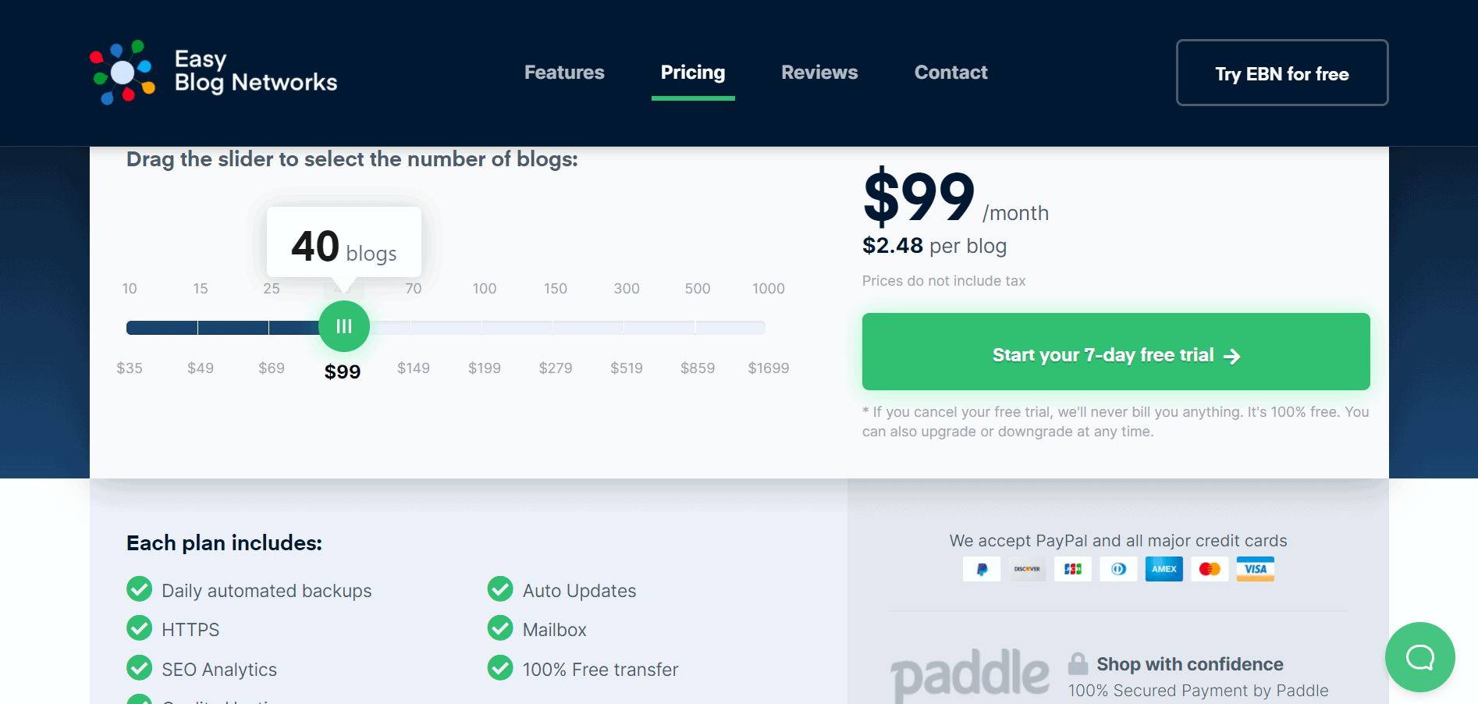Start your 7-day free trial
This screenshot has width=1478, height=704.
point(1116,351)
